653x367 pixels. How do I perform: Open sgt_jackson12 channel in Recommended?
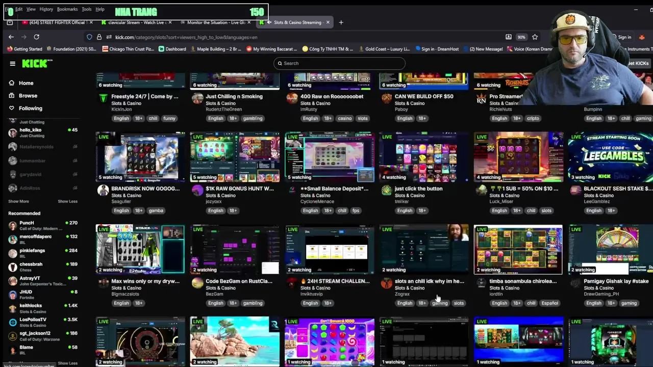tap(43, 336)
